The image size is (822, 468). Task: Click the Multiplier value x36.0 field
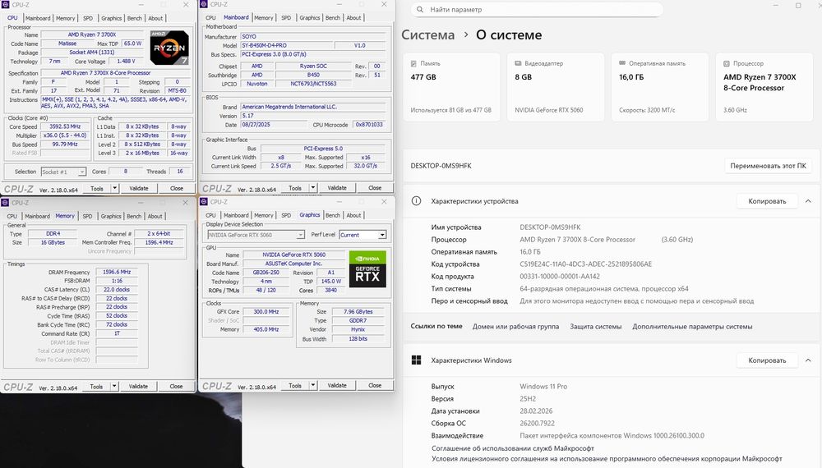coord(65,135)
